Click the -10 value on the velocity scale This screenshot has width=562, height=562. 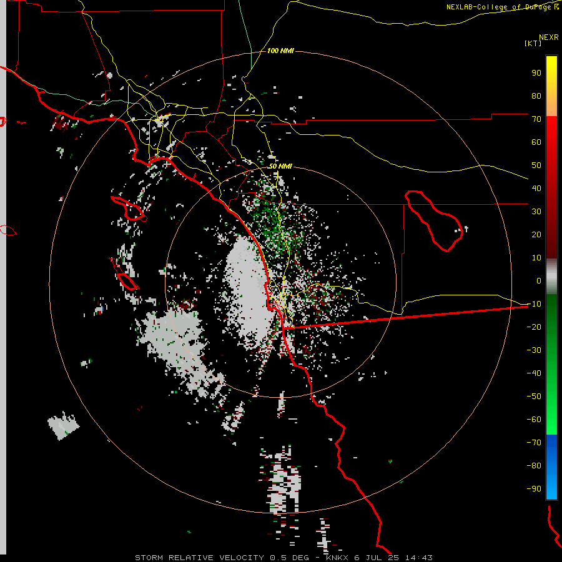tap(534, 304)
